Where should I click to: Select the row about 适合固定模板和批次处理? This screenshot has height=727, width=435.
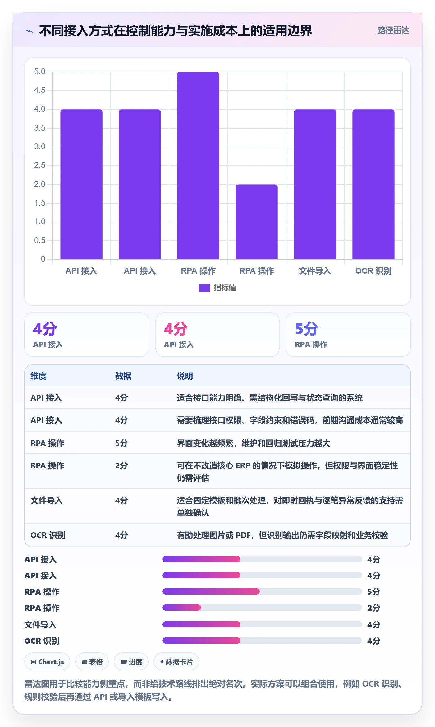coord(217,506)
